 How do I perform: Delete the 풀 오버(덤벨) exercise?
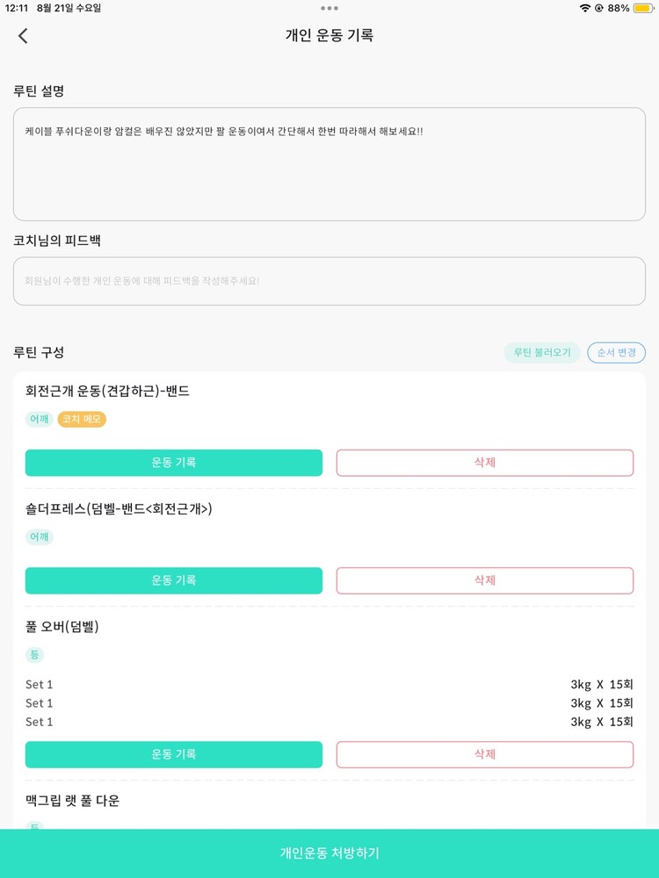point(485,754)
